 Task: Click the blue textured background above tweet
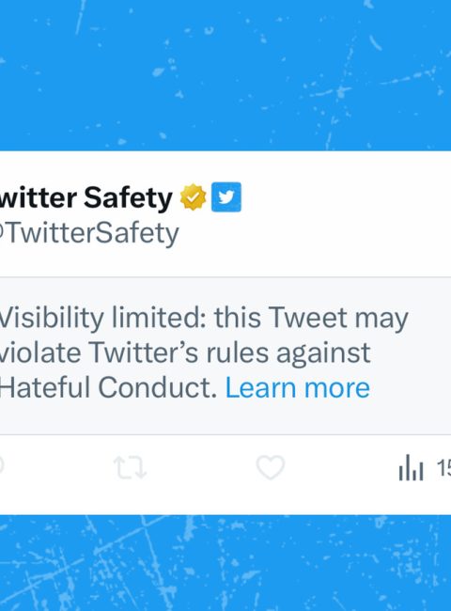225,75
